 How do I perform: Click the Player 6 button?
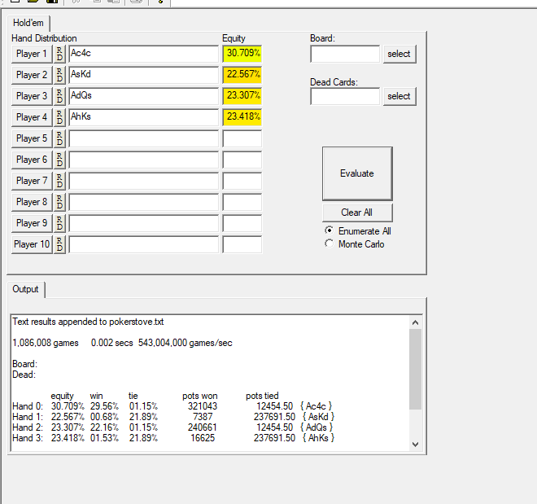point(32,160)
